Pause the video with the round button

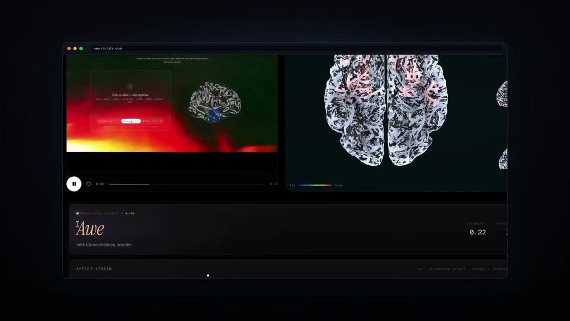tap(74, 184)
